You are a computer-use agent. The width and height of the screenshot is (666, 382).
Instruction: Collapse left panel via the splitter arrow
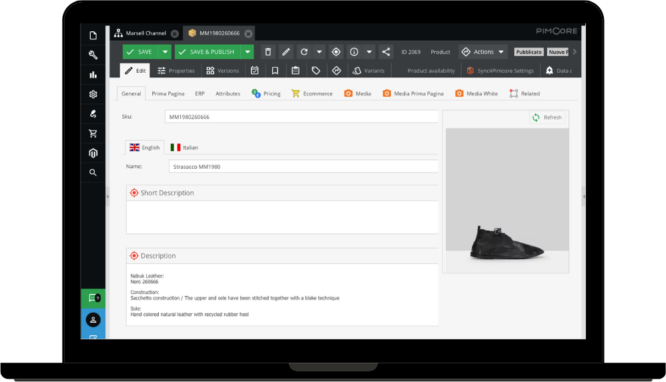point(107,197)
